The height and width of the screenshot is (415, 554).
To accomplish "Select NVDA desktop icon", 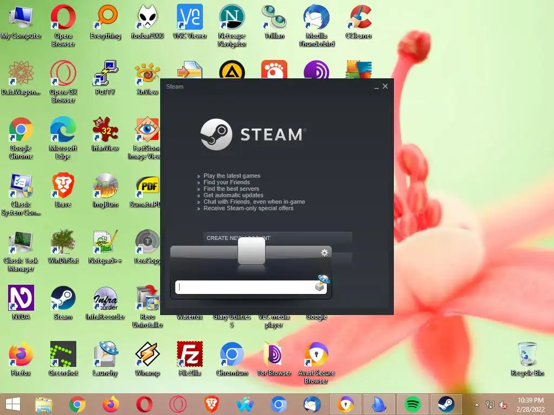I will tap(21, 303).
